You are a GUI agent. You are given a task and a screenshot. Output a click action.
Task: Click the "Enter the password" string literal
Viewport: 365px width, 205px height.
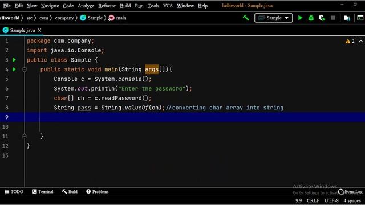tap(152, 89)
